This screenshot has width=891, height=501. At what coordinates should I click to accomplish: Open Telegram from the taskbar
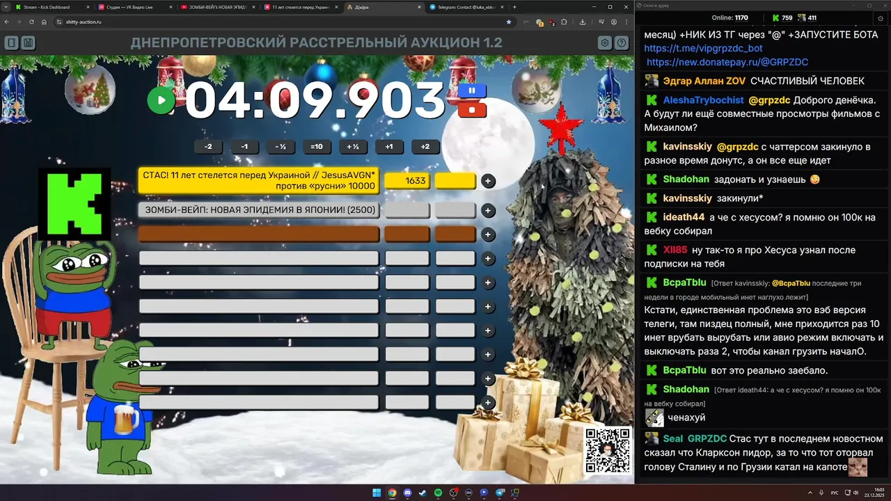pyautogui.click(x=499, y=493)
